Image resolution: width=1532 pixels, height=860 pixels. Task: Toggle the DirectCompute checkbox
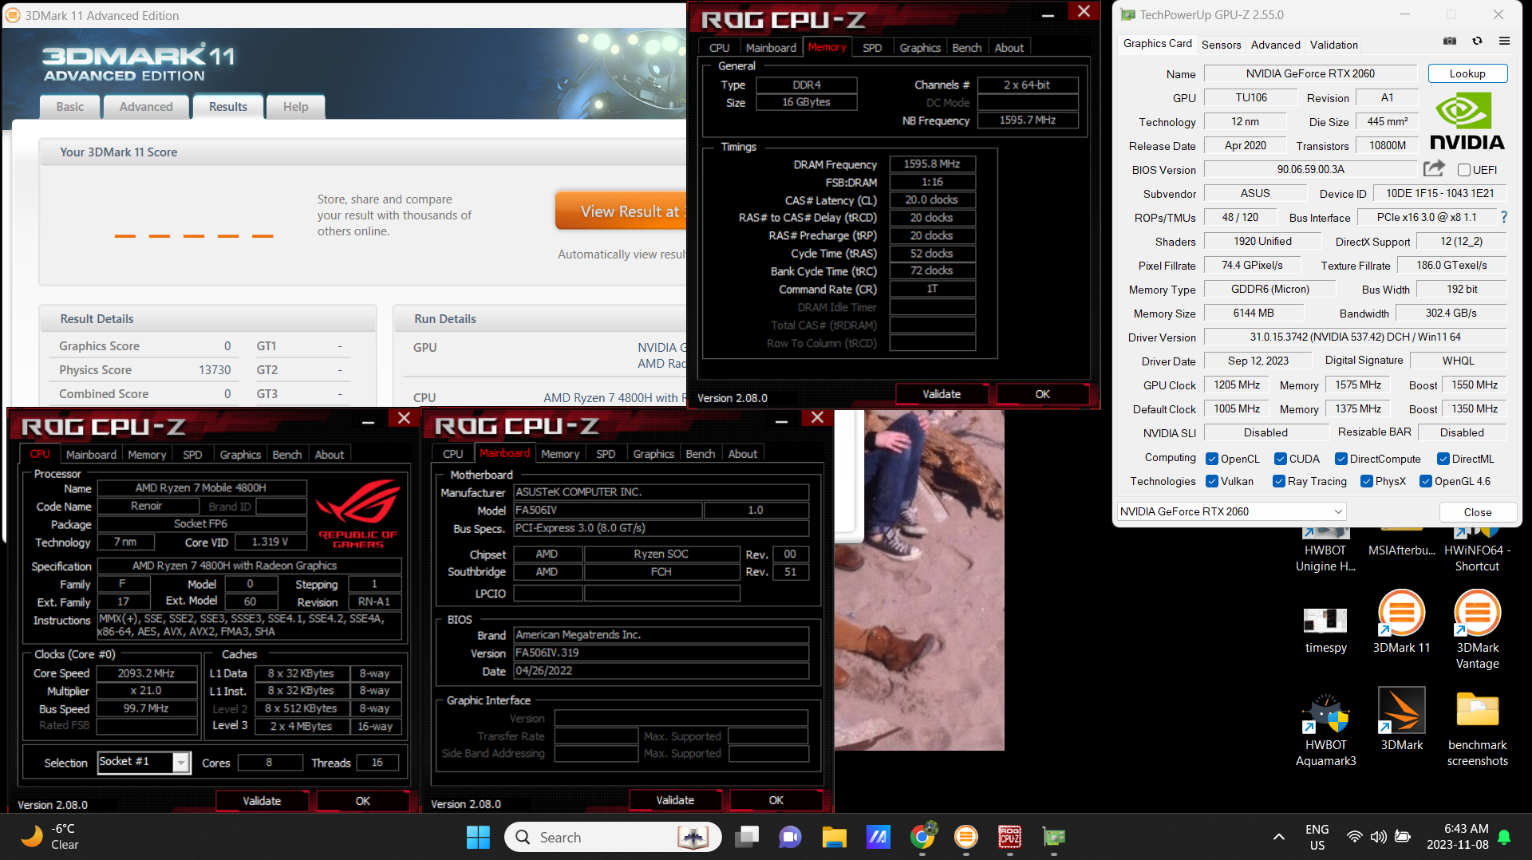click(x=1341, y=459)
